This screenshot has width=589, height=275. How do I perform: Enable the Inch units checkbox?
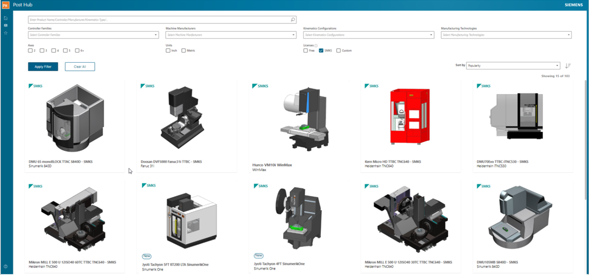click(168, 50)
